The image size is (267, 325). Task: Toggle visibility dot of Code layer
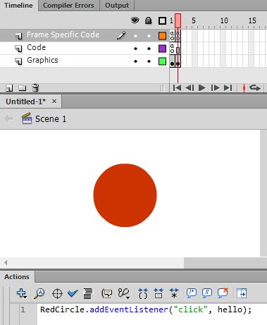pyautogui.click(x=135, y=49)
